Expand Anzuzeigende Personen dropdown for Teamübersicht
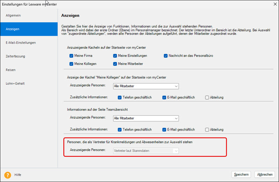 (146, 118)
